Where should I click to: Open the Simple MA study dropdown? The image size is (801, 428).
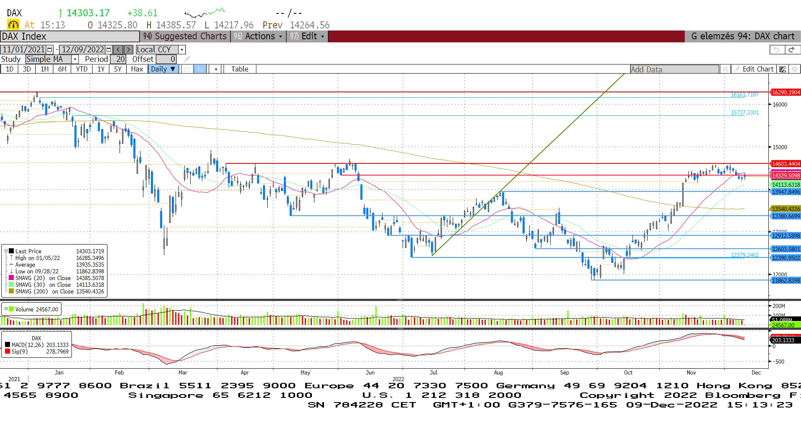click(x=75, y=59)
